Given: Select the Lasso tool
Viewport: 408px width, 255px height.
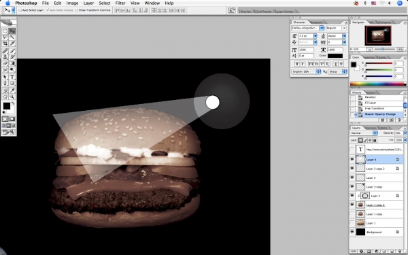Looking at the screenshot, I should coord(5,37).
